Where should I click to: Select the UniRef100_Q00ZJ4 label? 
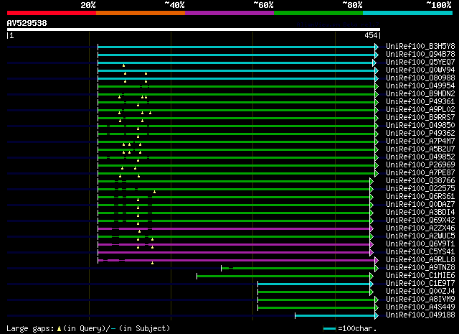pyautogui.click(x=420, y=292)
